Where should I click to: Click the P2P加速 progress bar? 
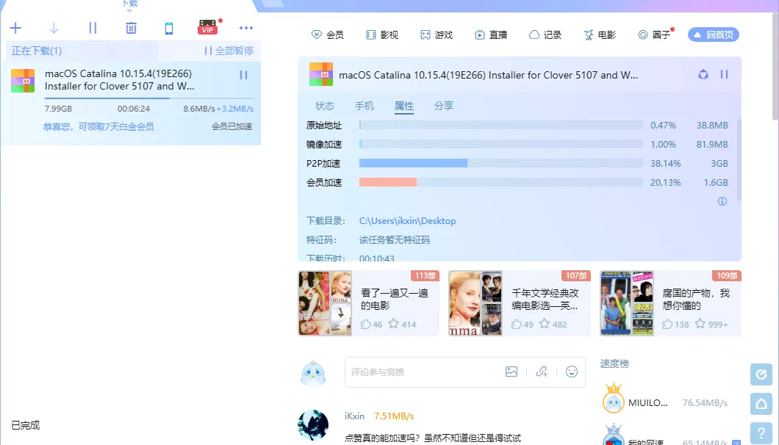click(500, 164)
